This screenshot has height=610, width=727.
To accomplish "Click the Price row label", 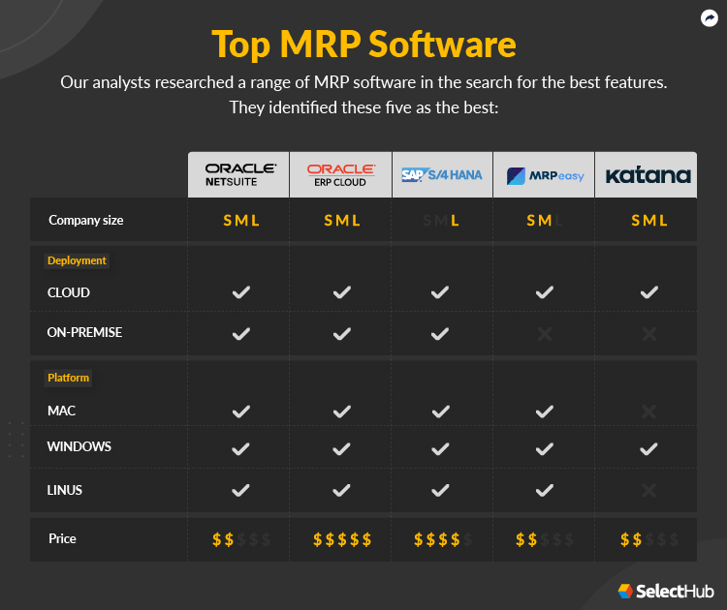I will click(x=62, y=538).
